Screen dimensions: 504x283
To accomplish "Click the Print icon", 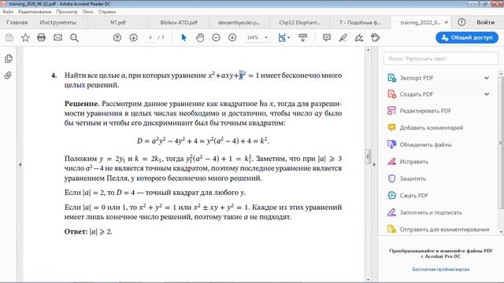I will click(x=42, y=38).
